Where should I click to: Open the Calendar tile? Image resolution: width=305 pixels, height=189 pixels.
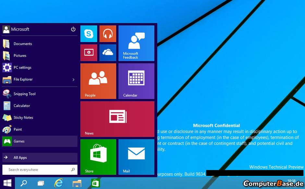pyautogui.click(x=136, y=81)
